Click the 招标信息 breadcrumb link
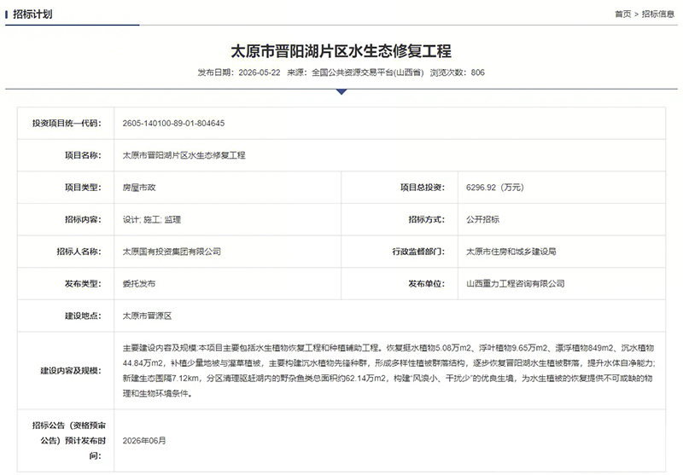 [x=657, y=14]
